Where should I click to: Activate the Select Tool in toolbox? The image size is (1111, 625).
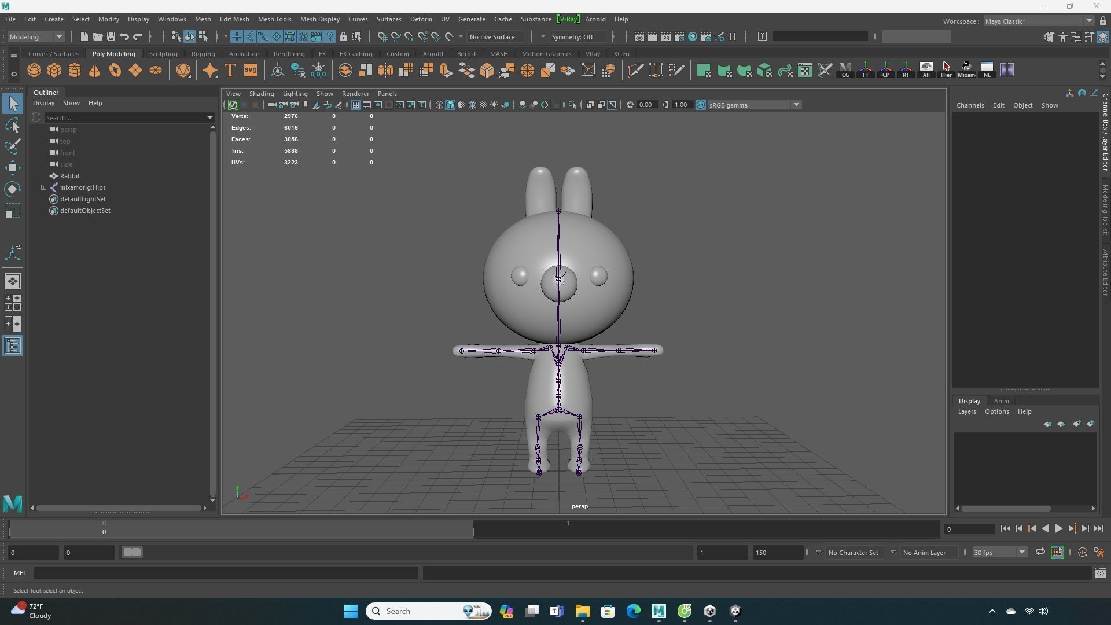13,104
